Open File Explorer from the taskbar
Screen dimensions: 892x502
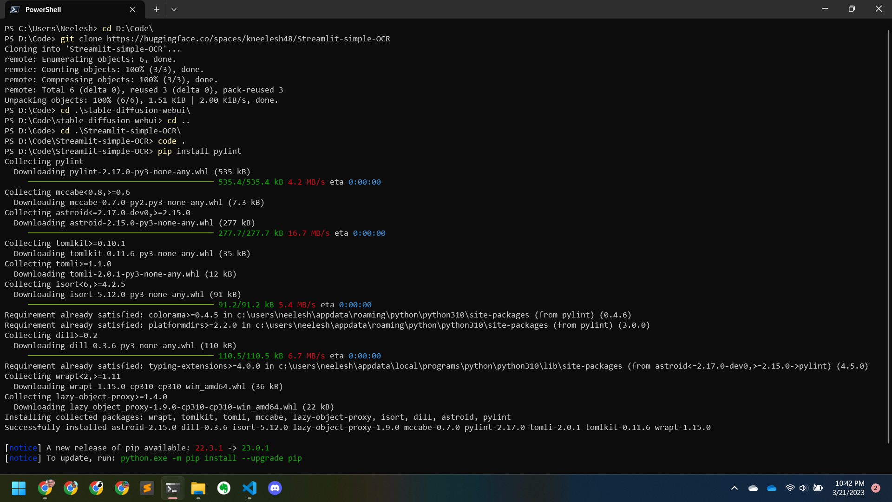(198, 488)
